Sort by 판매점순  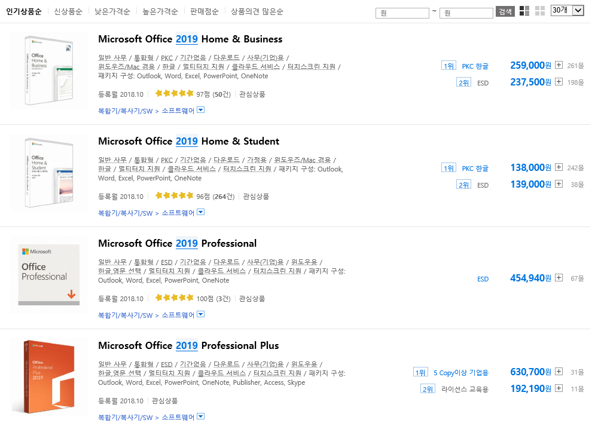(204, 11)
